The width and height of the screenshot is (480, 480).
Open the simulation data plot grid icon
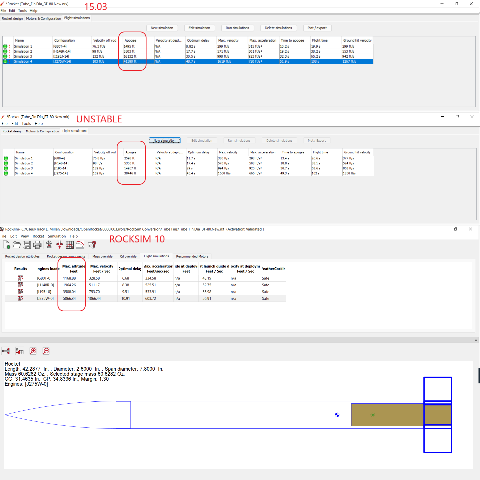(70, 245)
